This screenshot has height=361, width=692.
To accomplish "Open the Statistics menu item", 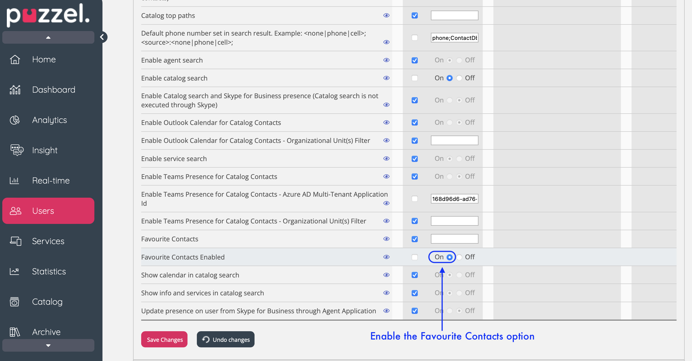I will click(x=49, y=271).
